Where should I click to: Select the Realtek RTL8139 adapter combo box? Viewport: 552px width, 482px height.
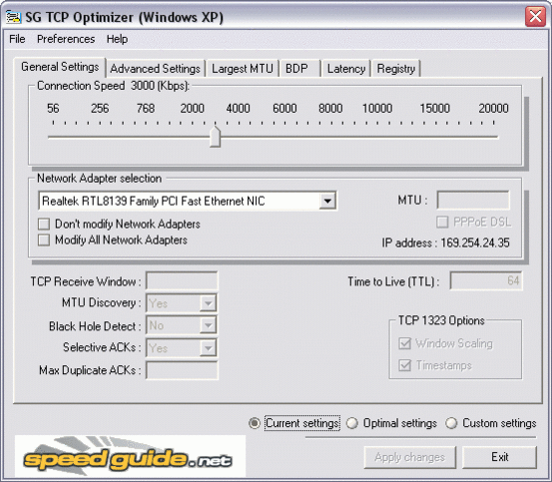(x=188, y=201)
